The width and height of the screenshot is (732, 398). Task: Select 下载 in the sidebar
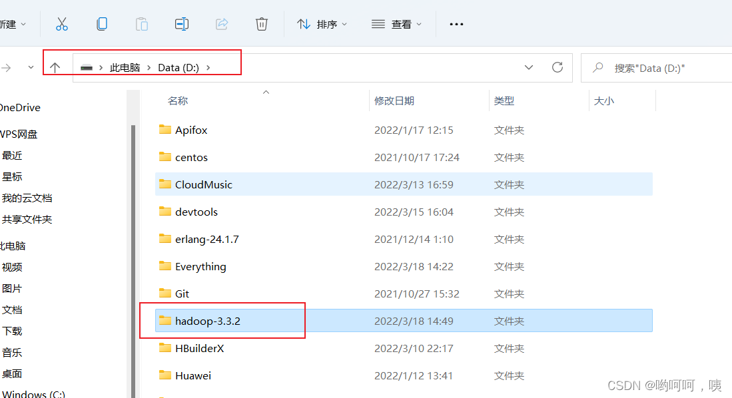click(12, 331)
